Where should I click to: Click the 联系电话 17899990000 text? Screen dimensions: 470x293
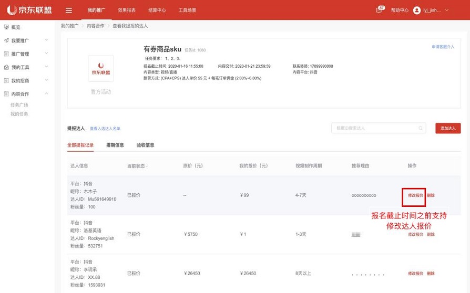coord(313,66)
